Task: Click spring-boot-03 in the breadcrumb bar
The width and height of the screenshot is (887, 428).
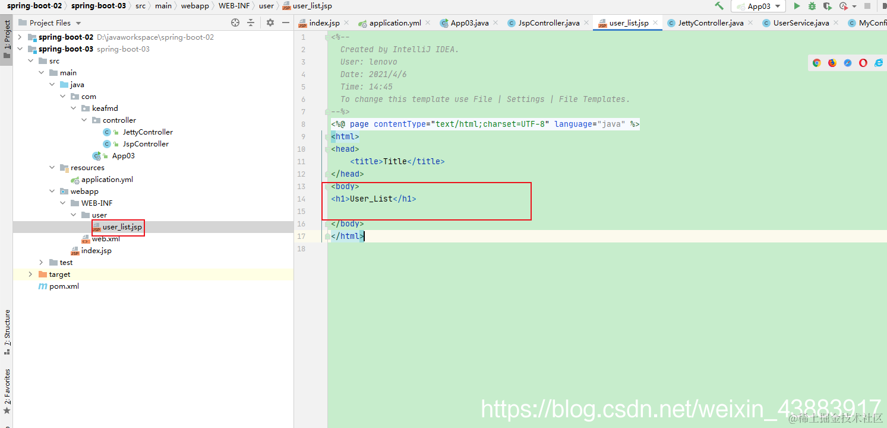Action: coord(99,5)
